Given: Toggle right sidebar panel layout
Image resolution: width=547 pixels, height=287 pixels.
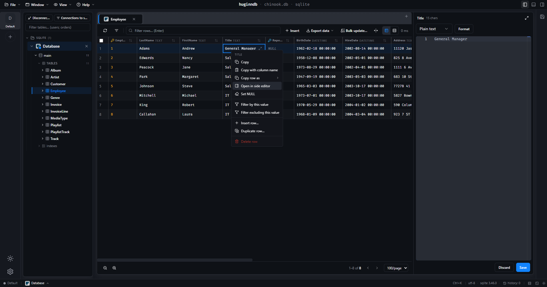Looking at the screenshot, I should coord(542,5).
